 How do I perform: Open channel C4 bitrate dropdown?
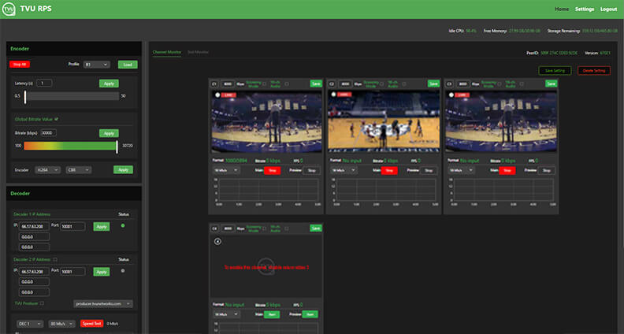(226, 314)
